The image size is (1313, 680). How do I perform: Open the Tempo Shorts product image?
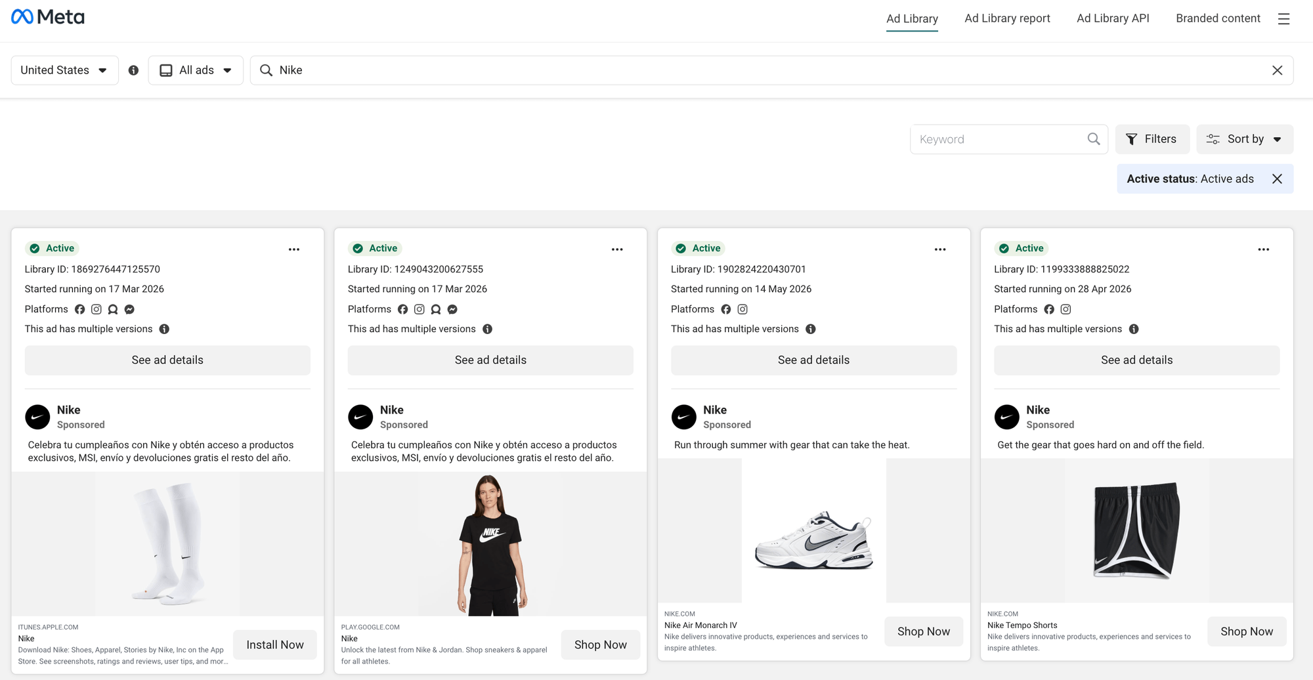pos(1136,530)
